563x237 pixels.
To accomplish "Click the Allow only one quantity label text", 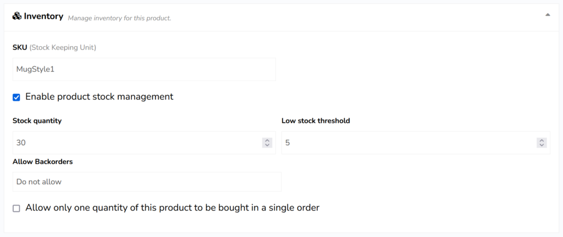I will (172, 208).
